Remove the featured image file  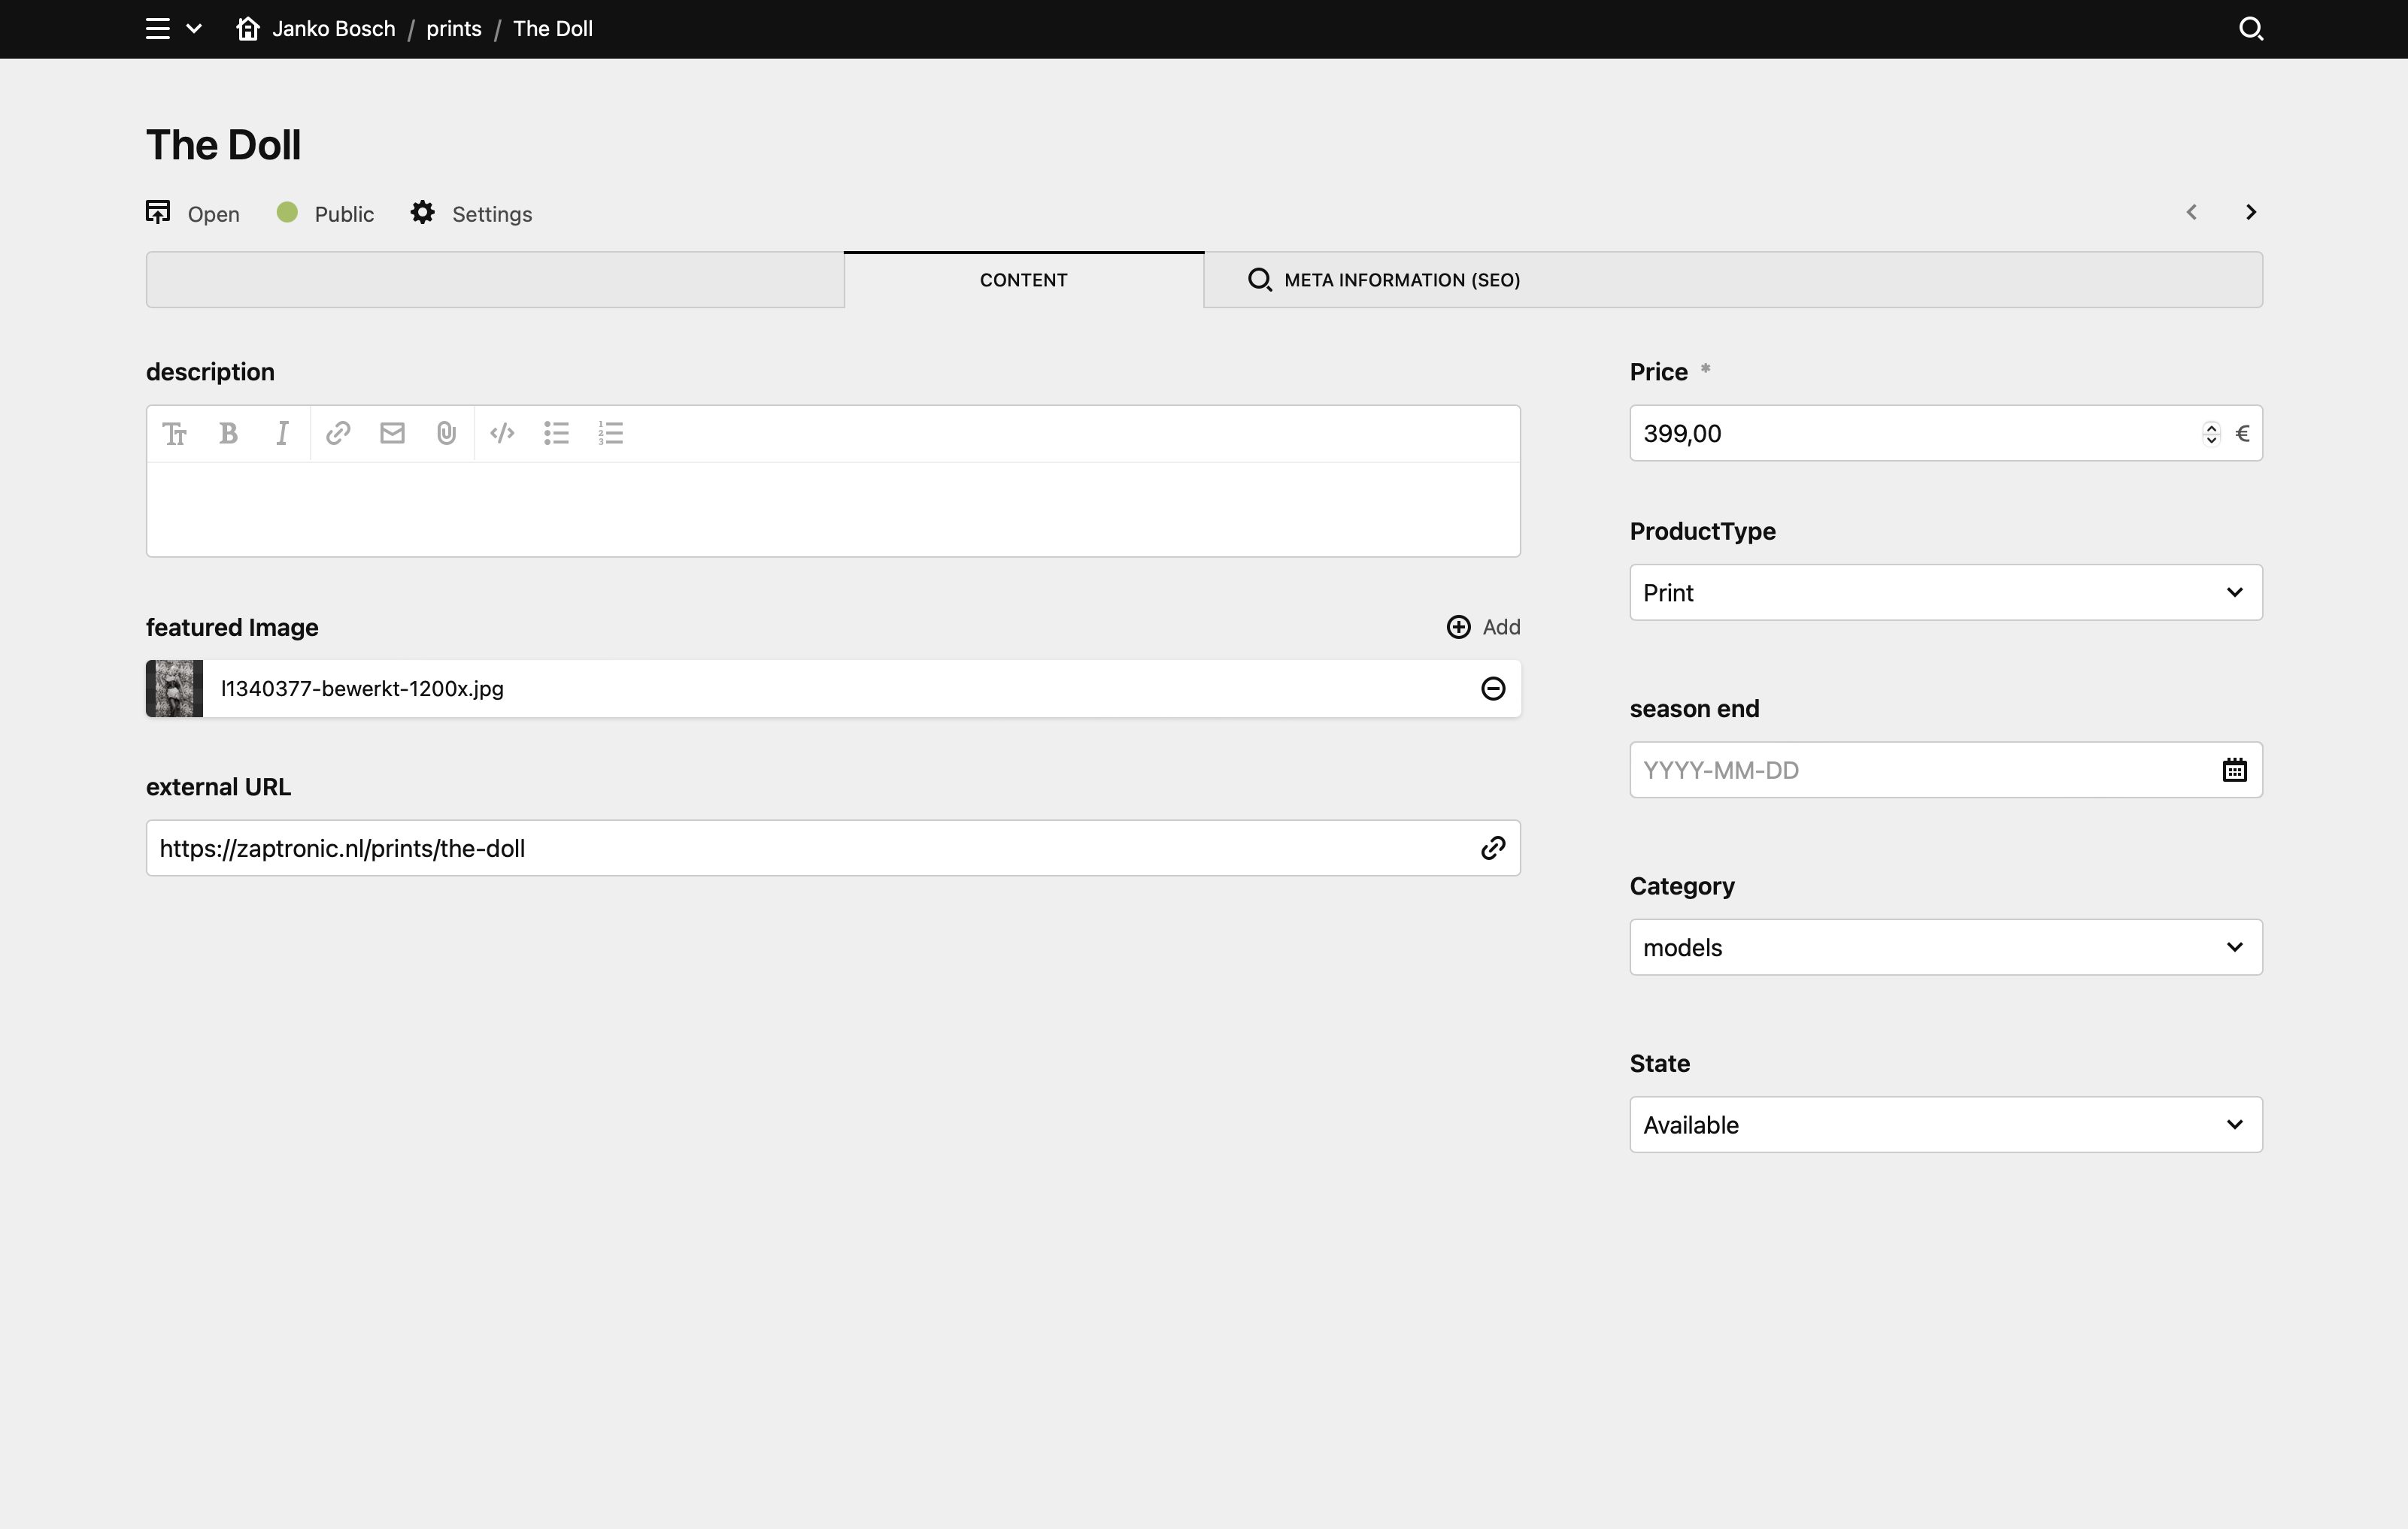click(x=1493, y=689)
